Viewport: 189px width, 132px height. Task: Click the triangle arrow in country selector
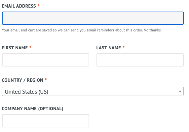[180, 91]
